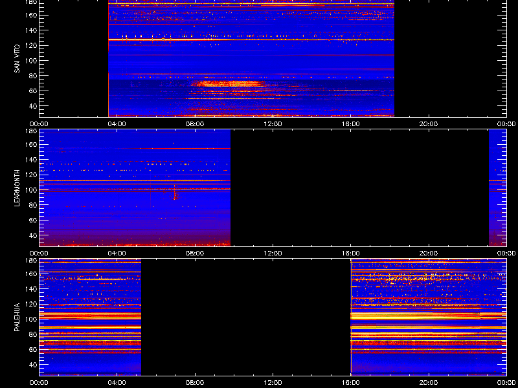This screenshot has height=388, width=518.
Task: Click the SAN VITO station label
Action: click(x=17, y=59)
